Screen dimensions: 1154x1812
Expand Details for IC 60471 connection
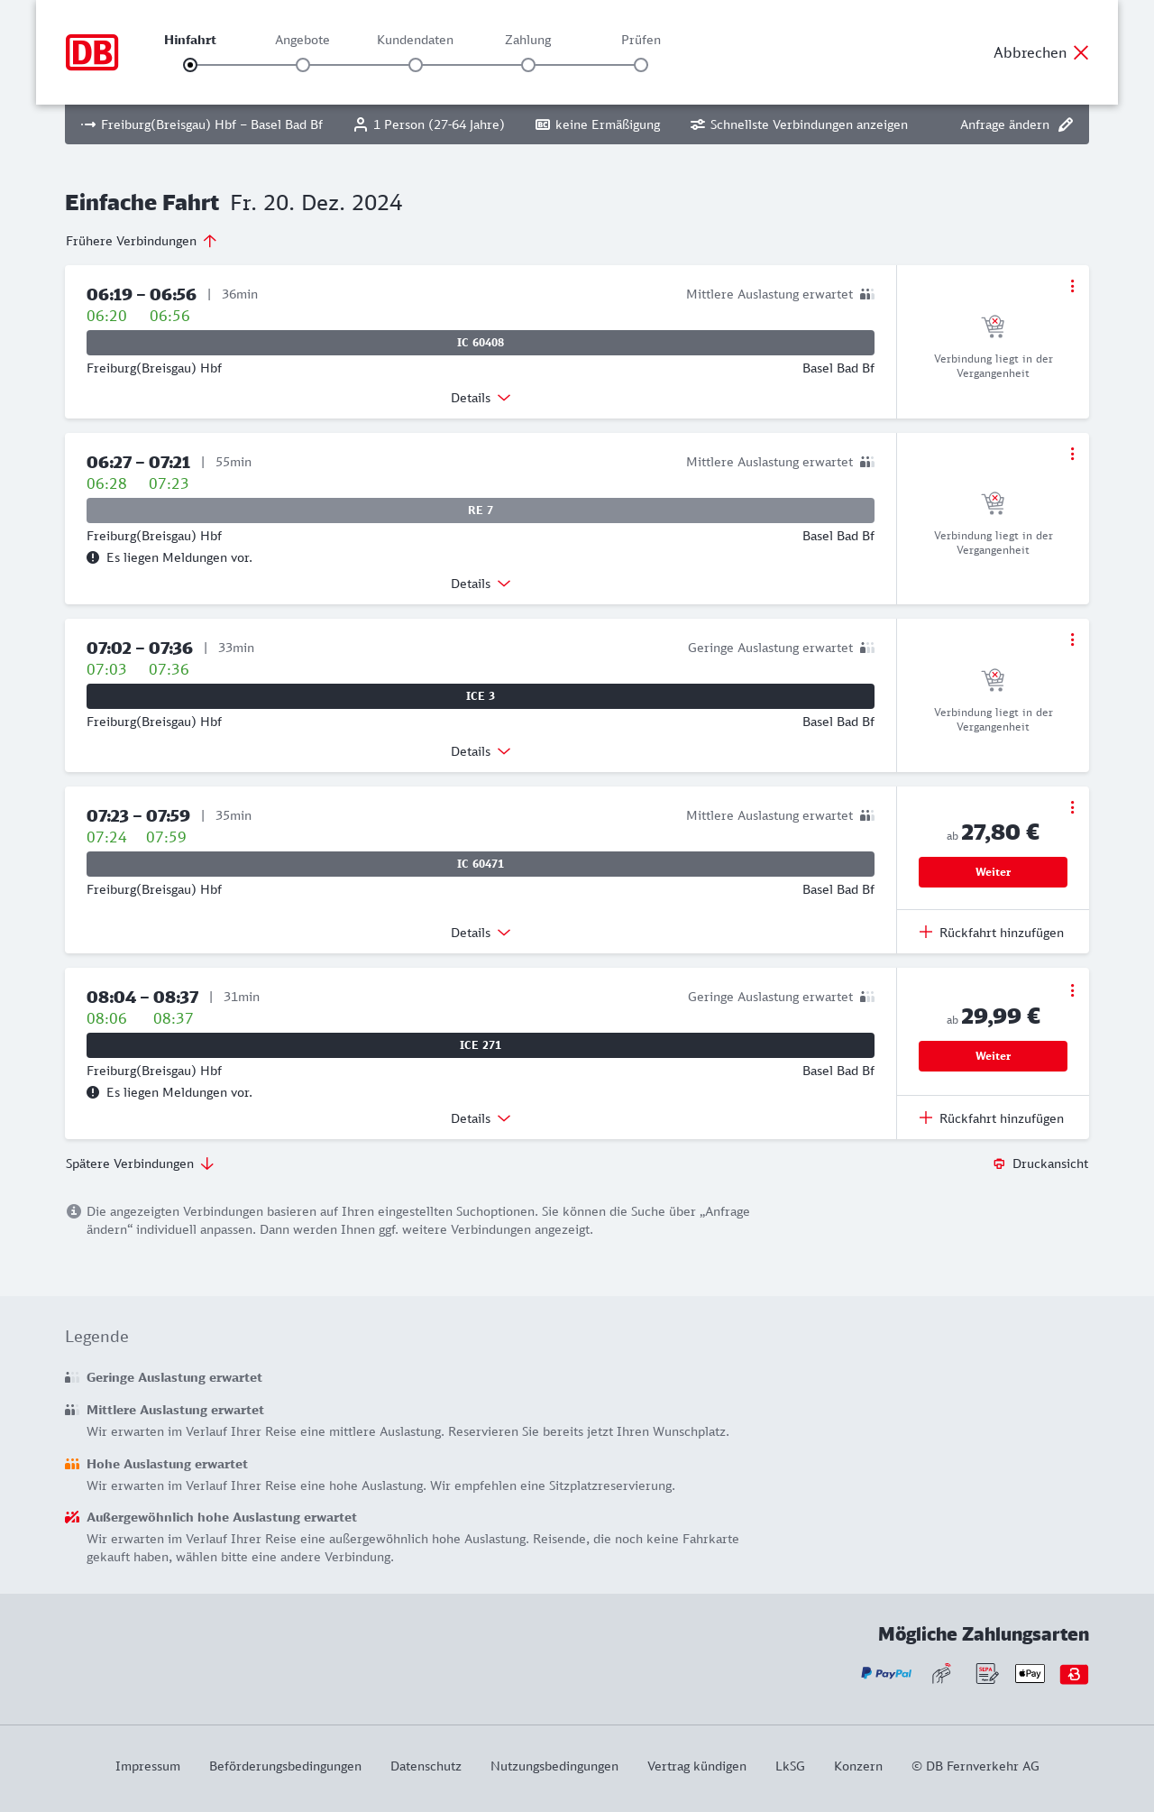pyautogui.click(x=481, y=933)
